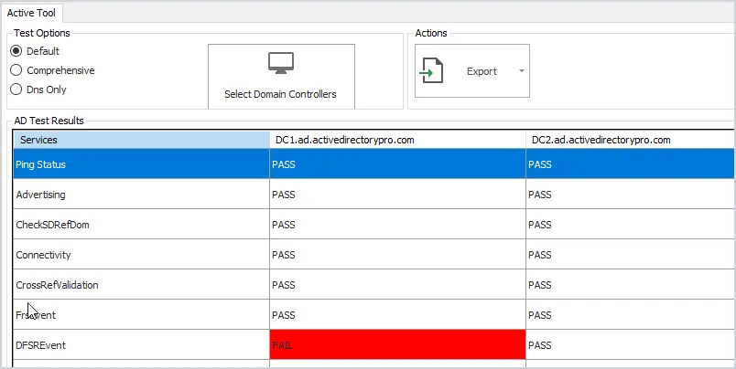Screen dimensions: 736x369
Task: Select the Connectivity row label
Action: point(43,255)
